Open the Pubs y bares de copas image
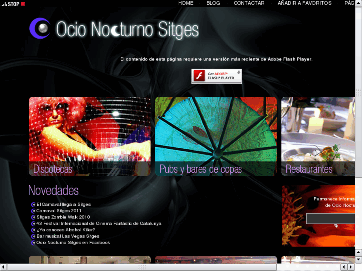Viewport: 362px width, 271px height. [x=216, y=136]
